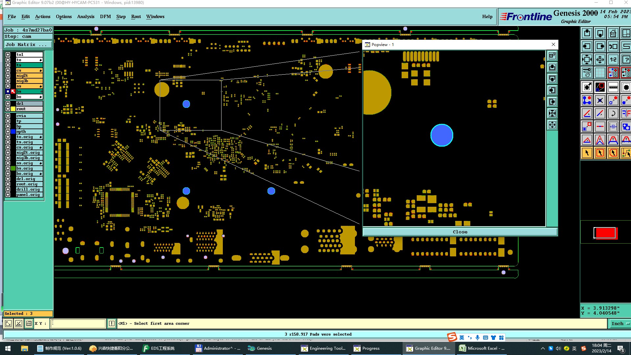
Task: Click the delete feature X icon
Action: pos(600,101)
